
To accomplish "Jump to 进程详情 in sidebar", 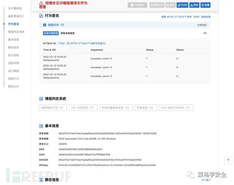I will point(14,63).
